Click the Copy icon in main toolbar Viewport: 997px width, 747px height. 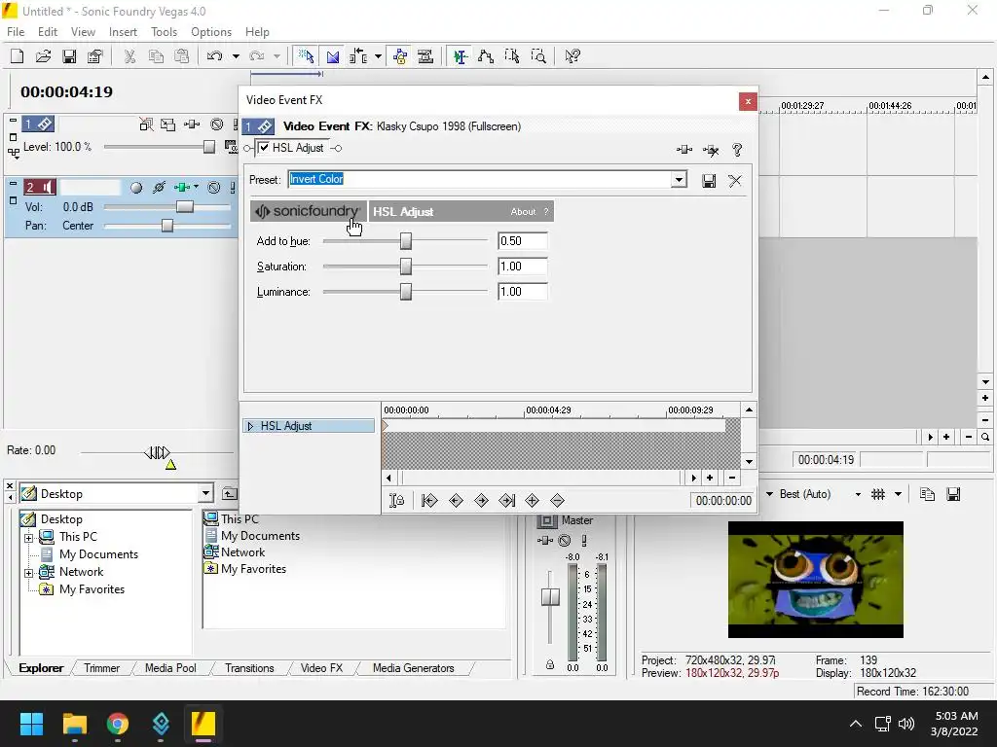coord(156,56)
